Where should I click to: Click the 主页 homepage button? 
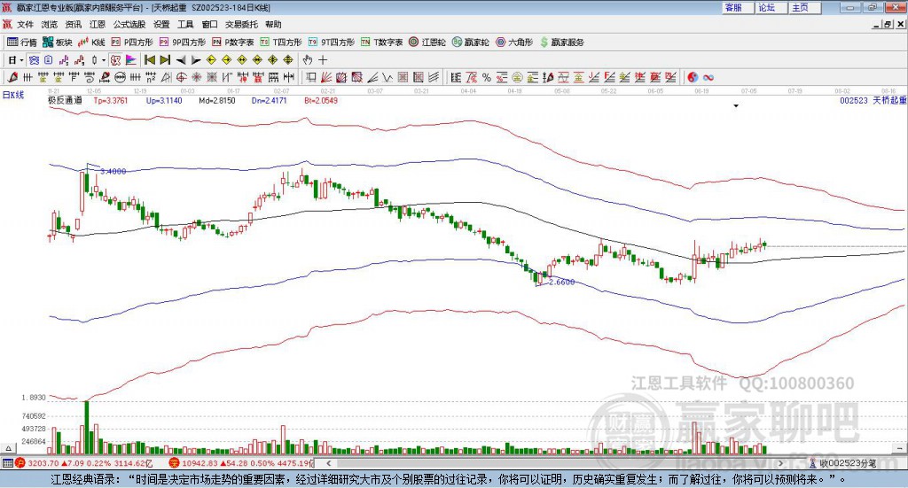pos(804,7)
